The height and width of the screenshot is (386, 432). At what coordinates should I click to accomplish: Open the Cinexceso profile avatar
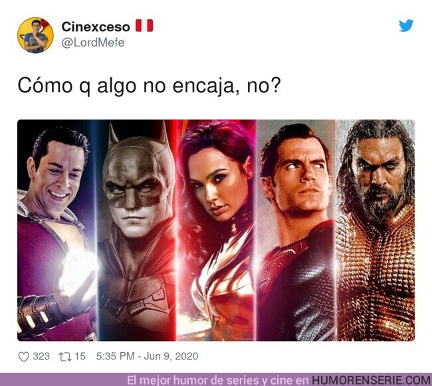tap(35, 35)
